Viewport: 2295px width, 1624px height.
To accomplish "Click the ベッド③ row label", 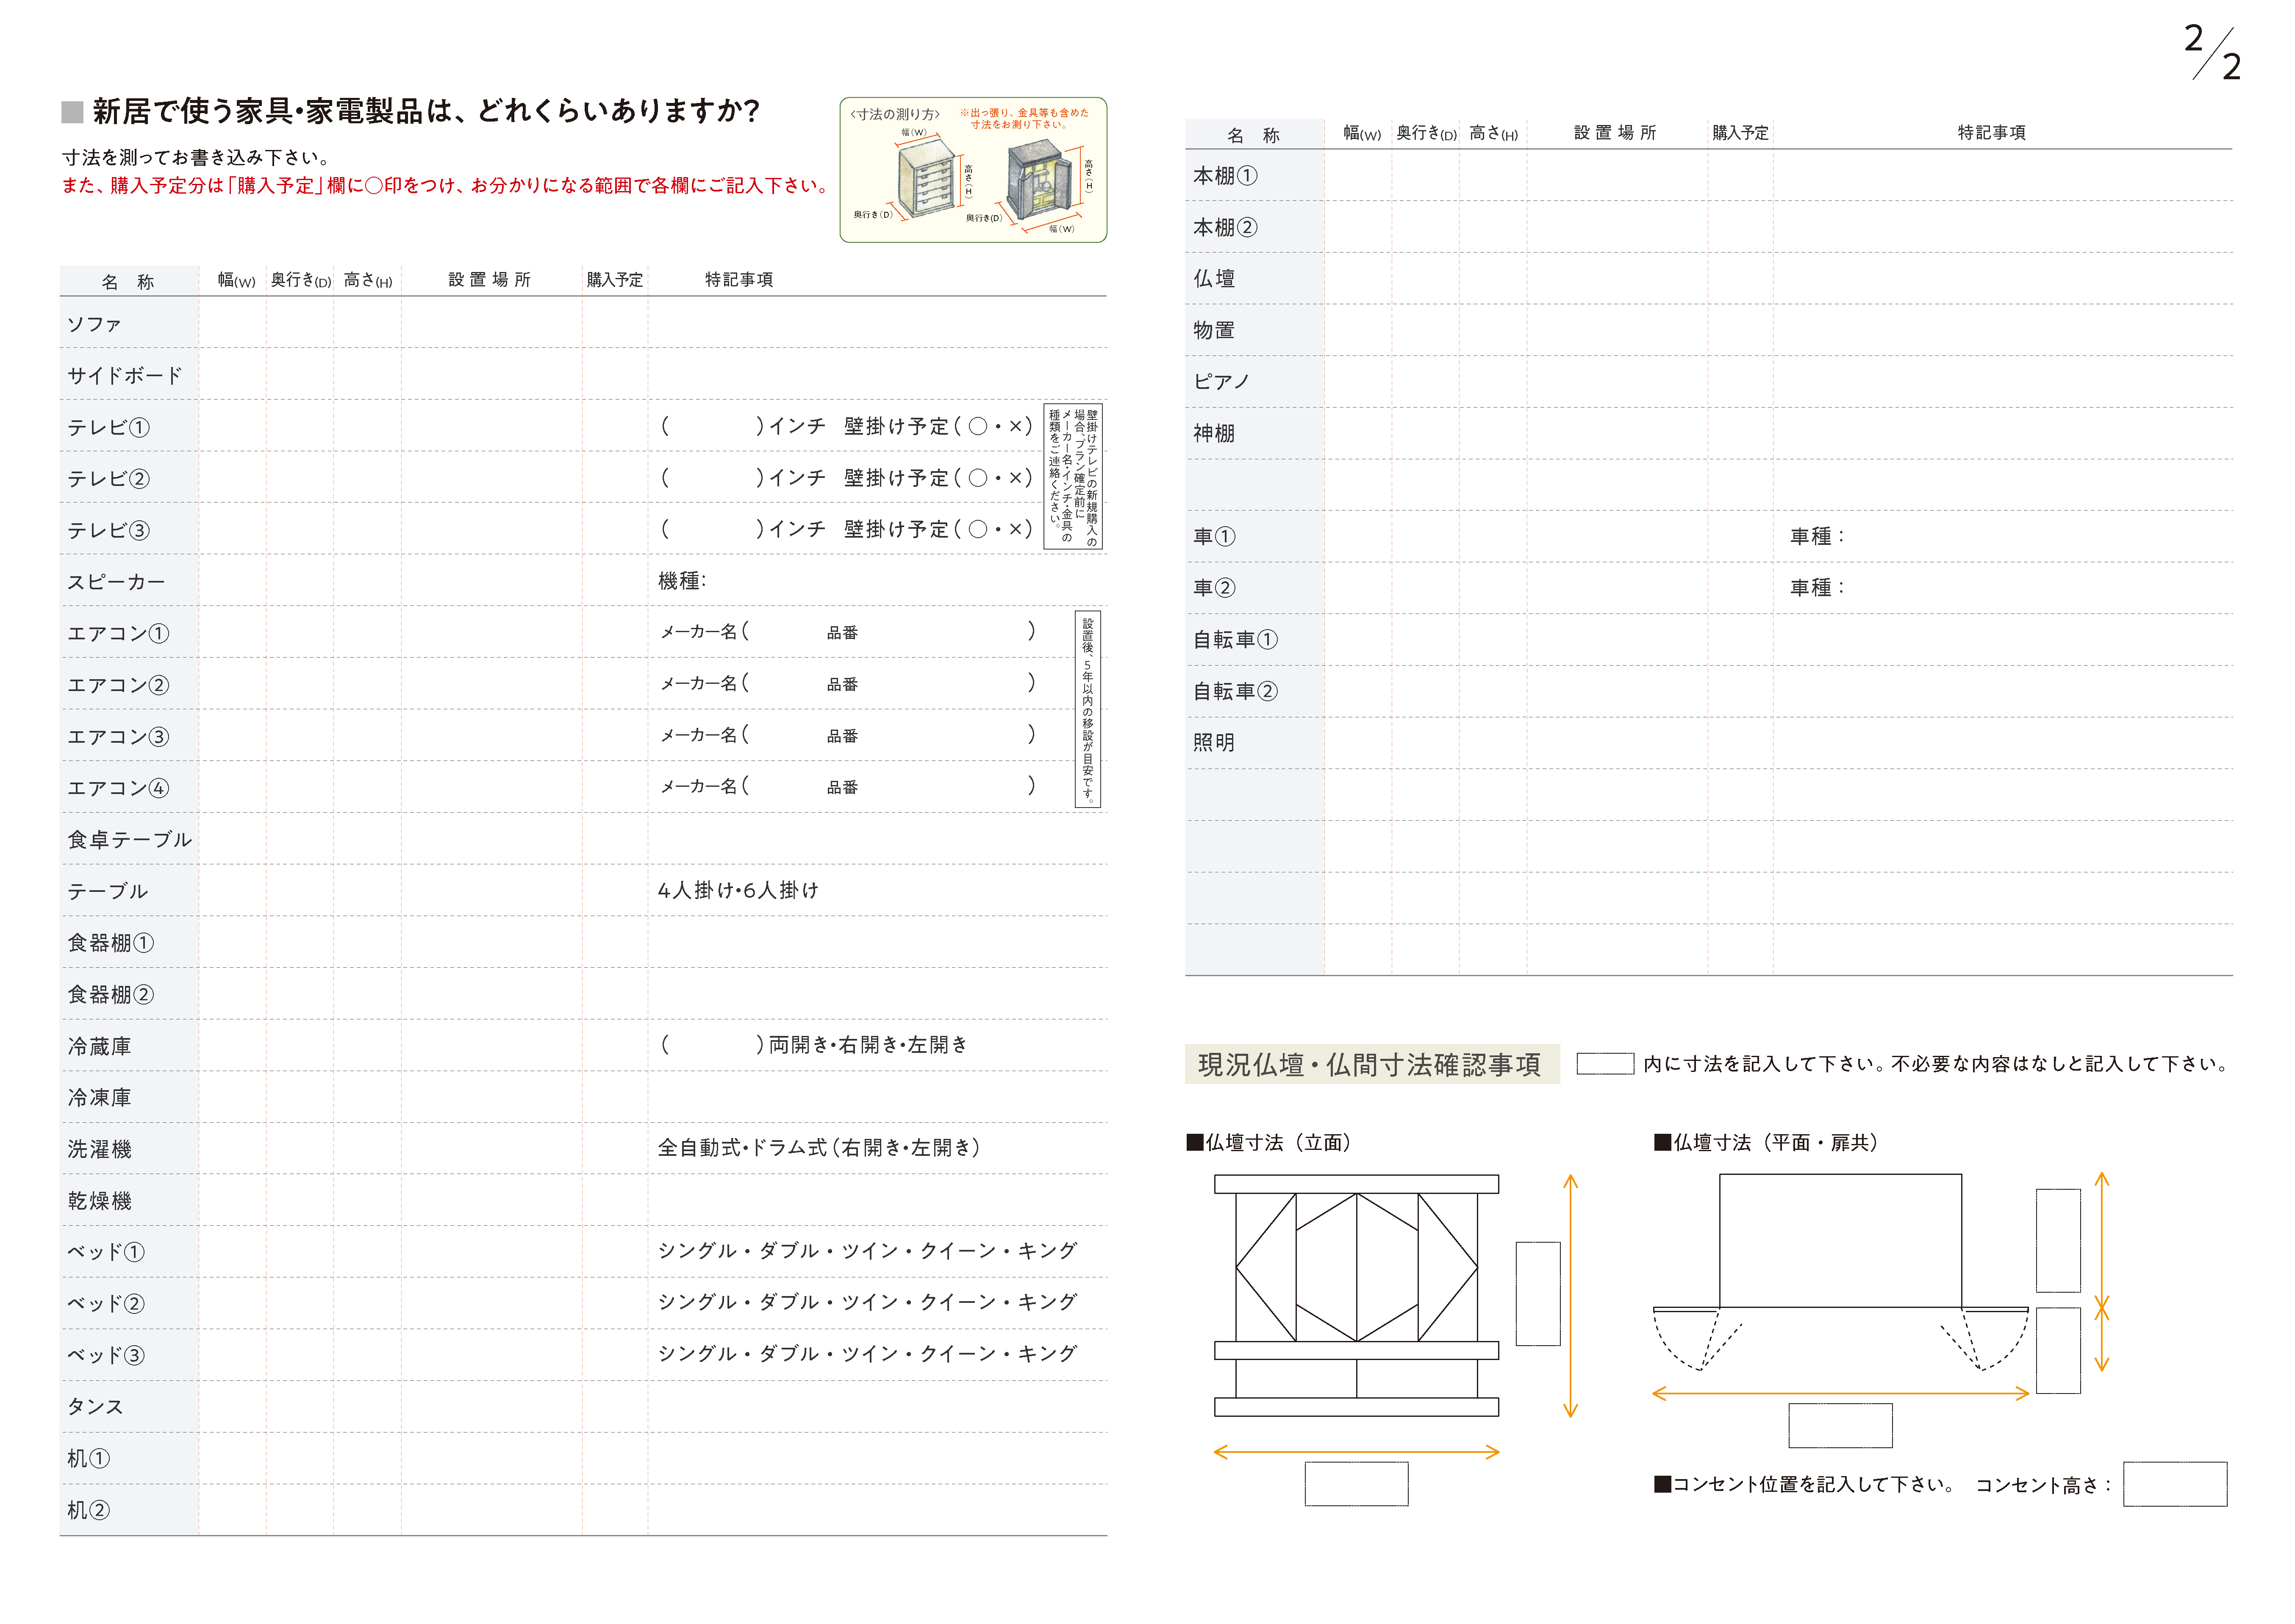I will coord(106,1356).
